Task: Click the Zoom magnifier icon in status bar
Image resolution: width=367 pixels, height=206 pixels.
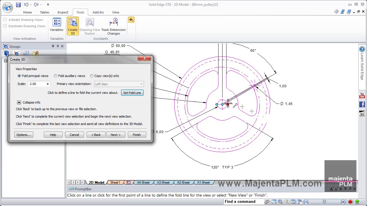Action: pyautogui.click(x=280, y=202)
